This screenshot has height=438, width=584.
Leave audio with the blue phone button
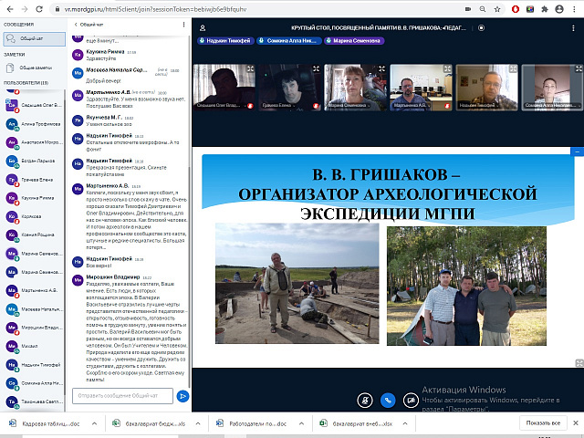click(388, 401)
